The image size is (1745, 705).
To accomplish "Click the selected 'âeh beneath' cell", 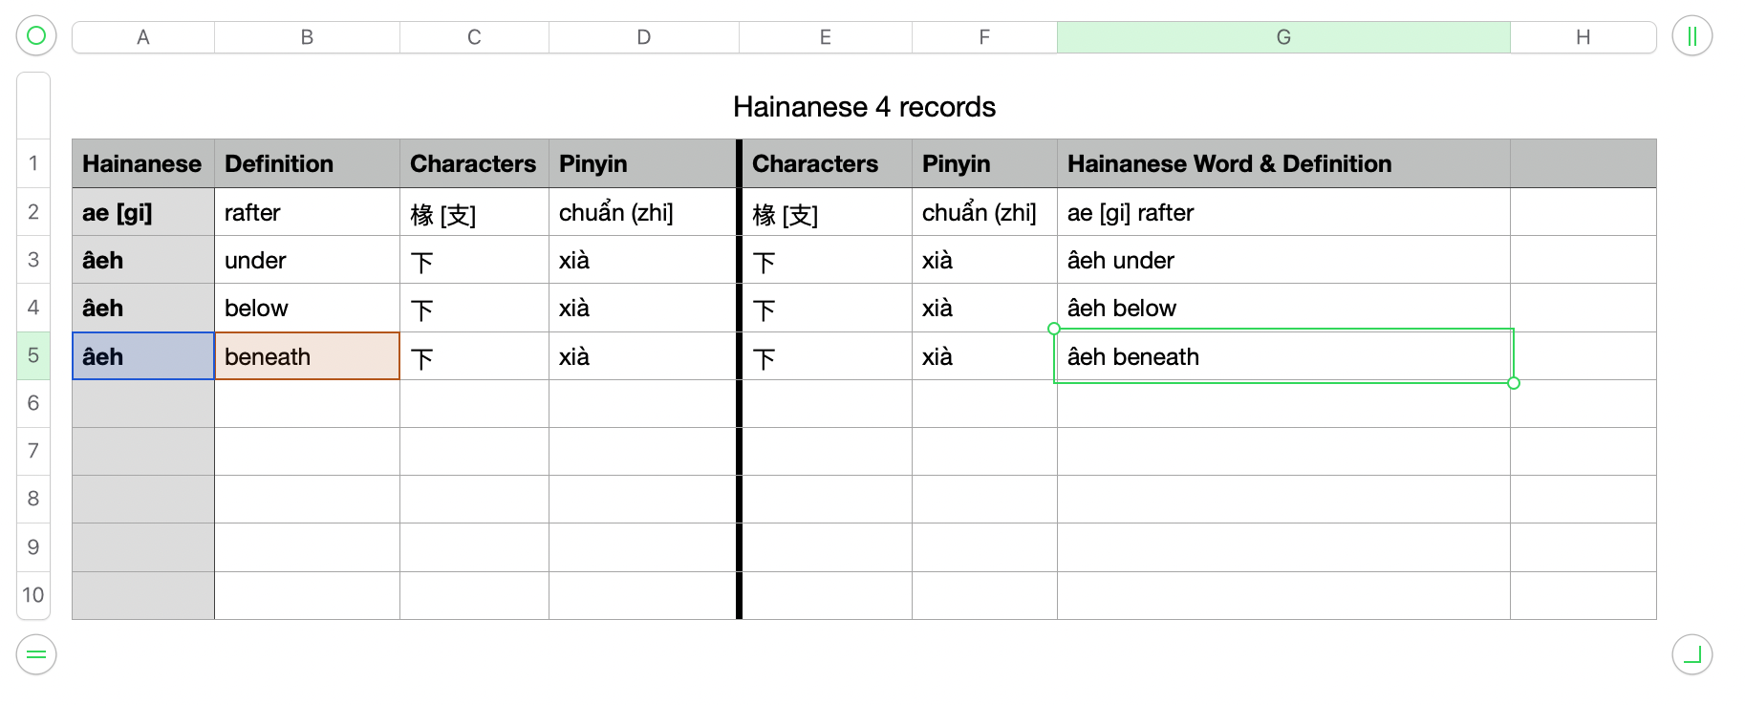I will point(1283,356).
